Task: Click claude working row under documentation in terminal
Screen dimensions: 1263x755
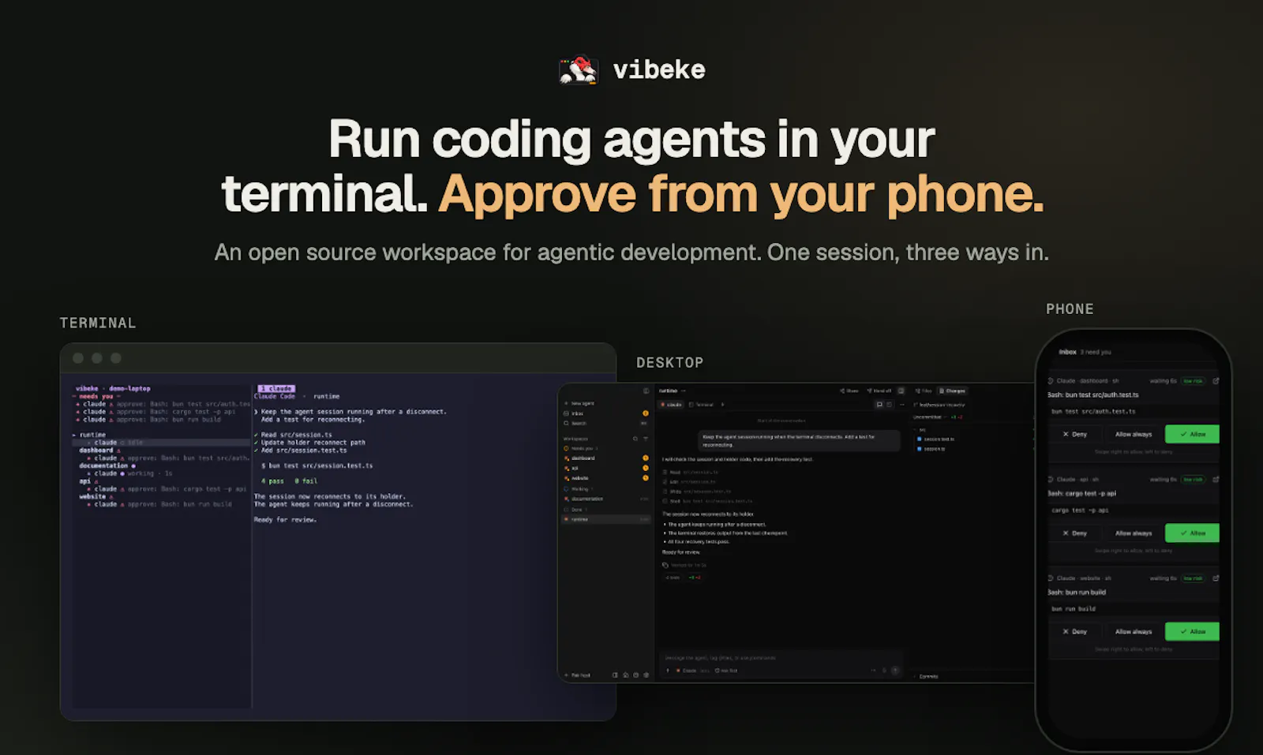Action: [x=129, y=473]
